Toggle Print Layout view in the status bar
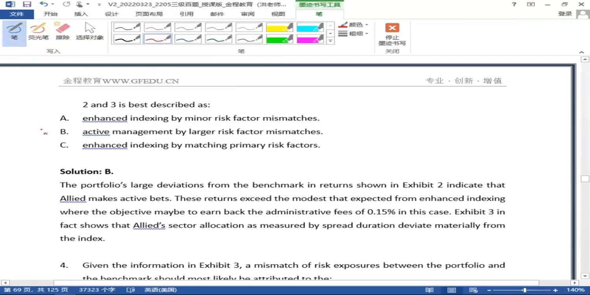Image resolution: width=590 pixels, height=295 pixels. click(452, 290)
